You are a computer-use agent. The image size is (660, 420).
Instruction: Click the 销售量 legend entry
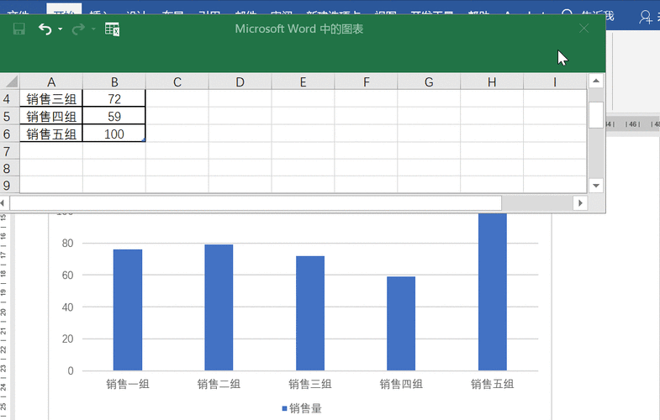pyautogui.click(x=302, y=408)
